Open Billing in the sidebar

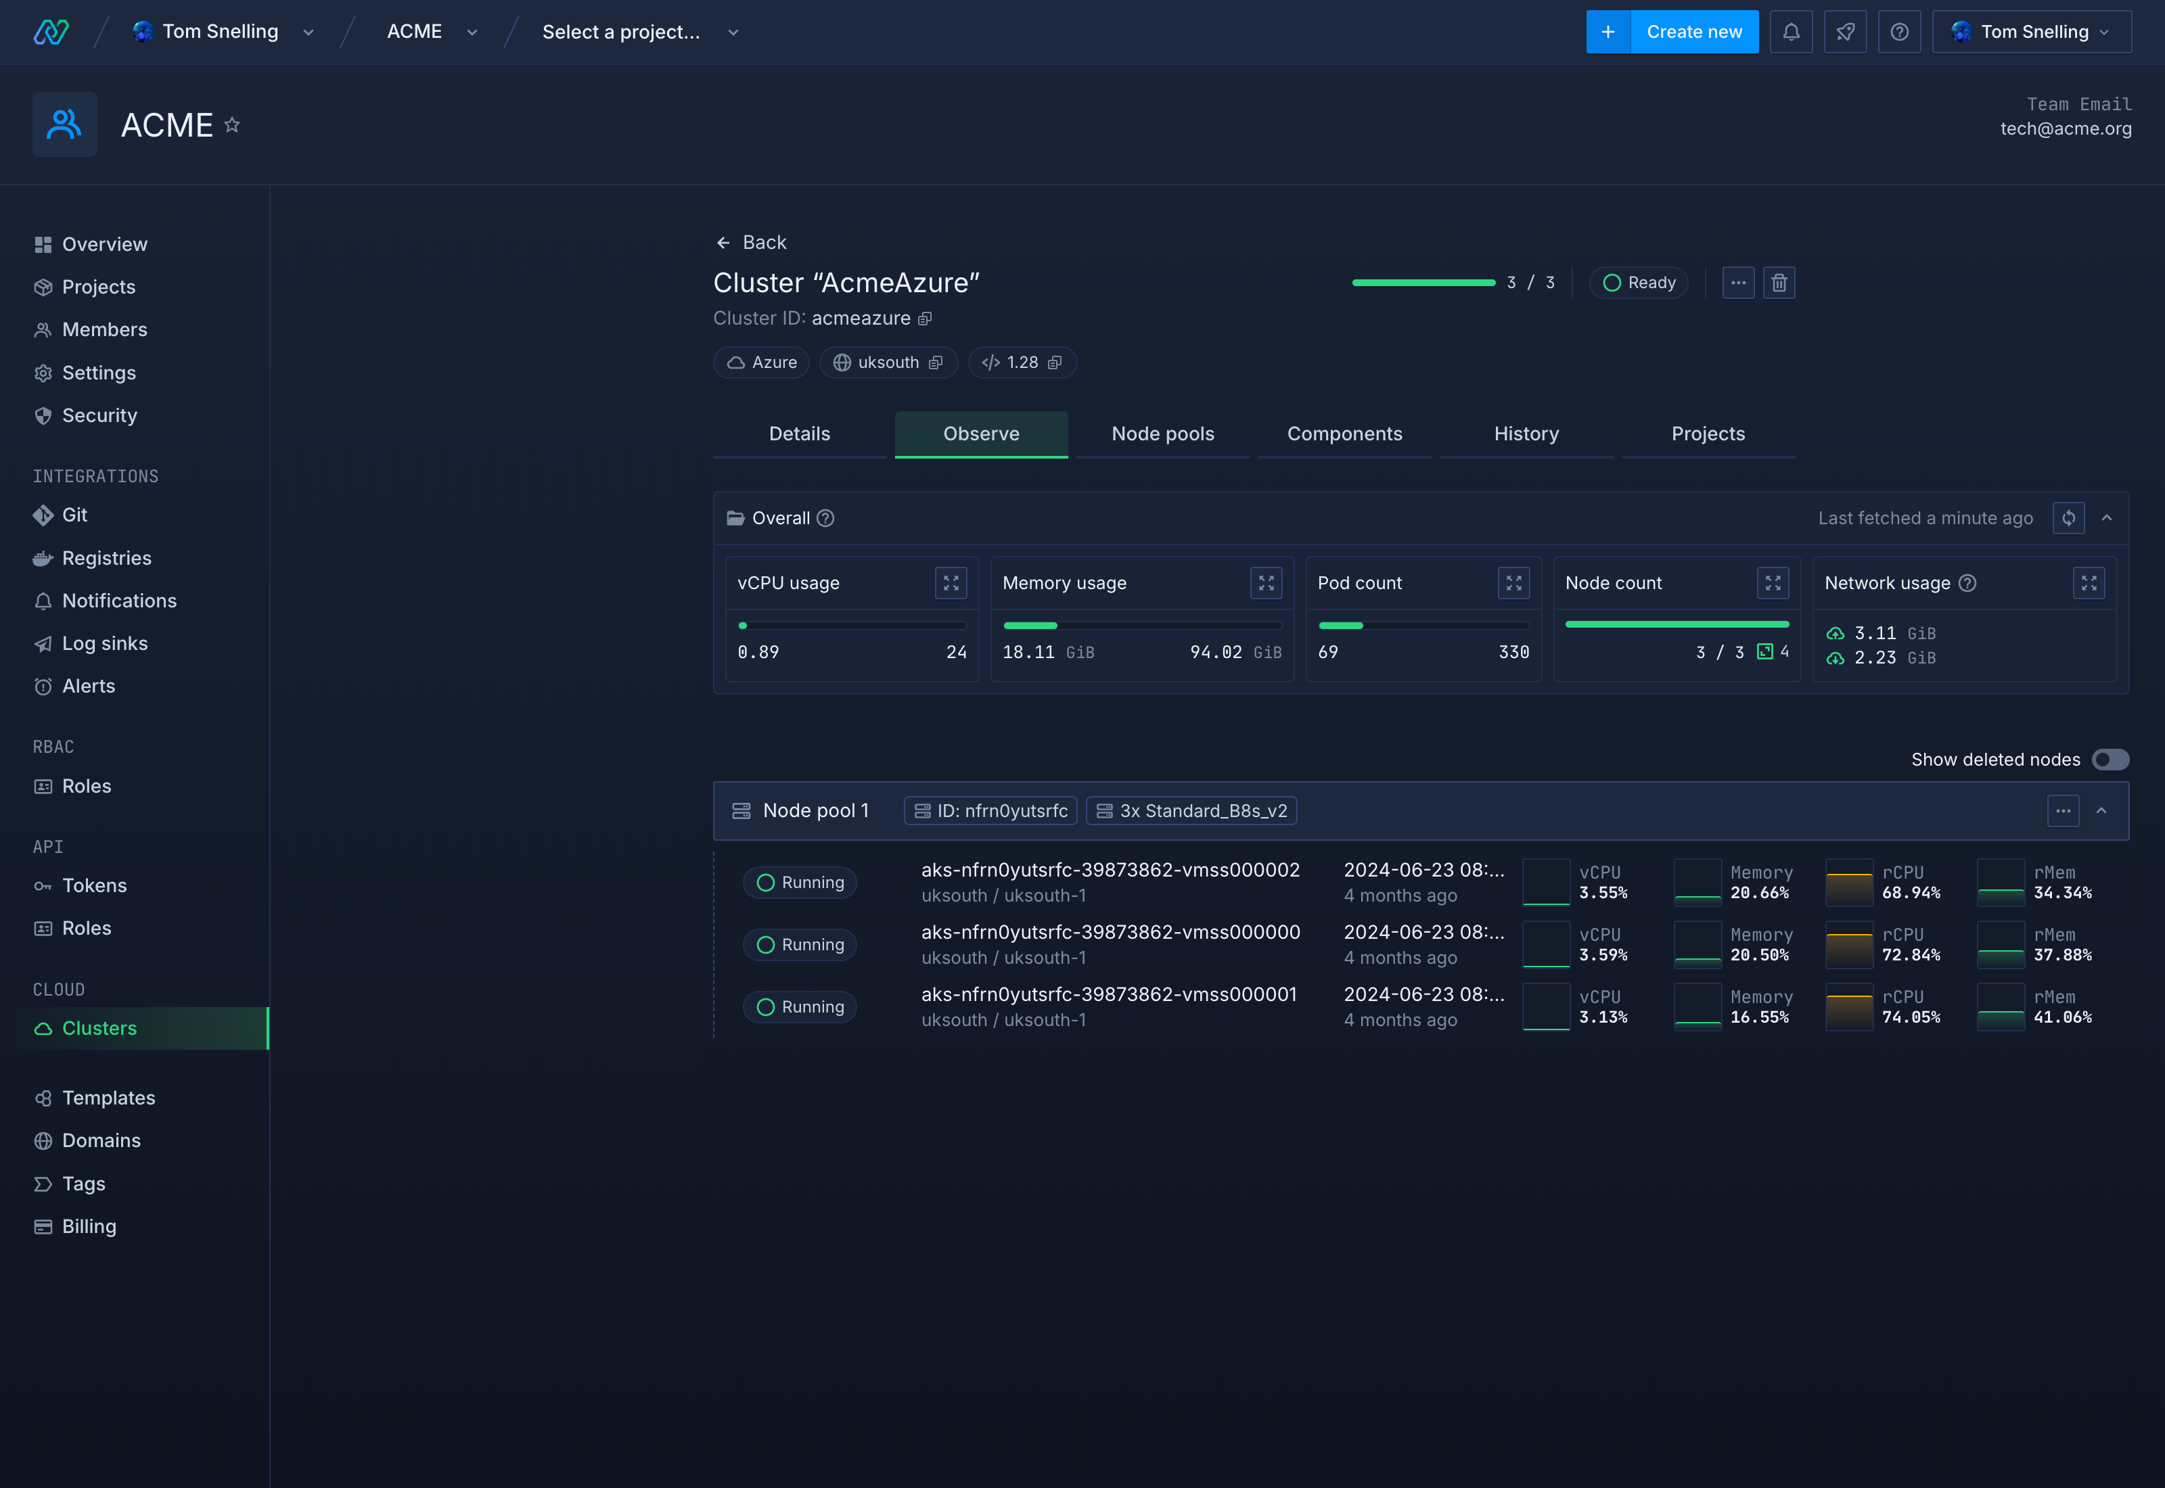(89, 1226)
